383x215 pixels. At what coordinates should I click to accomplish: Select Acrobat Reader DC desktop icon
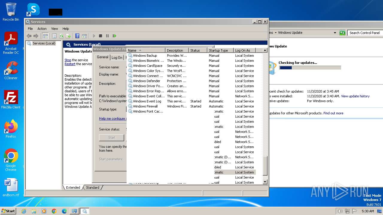pos(11,43)
